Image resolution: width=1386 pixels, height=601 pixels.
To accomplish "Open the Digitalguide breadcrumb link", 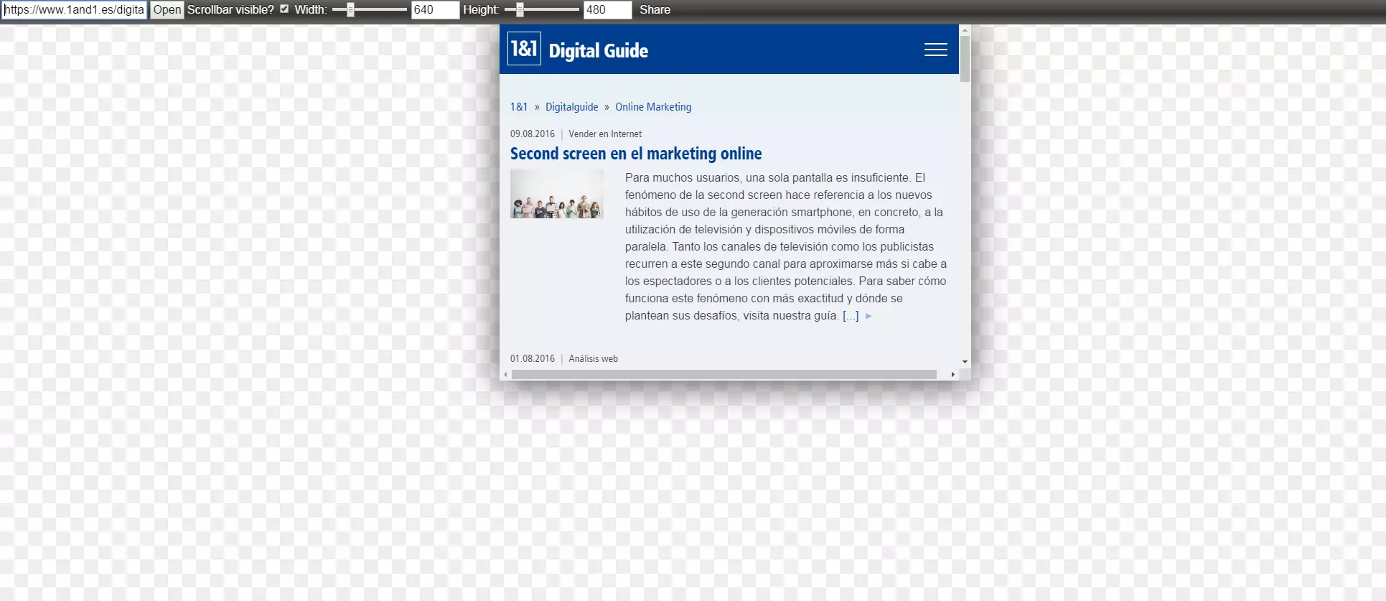I will (571, 106).
